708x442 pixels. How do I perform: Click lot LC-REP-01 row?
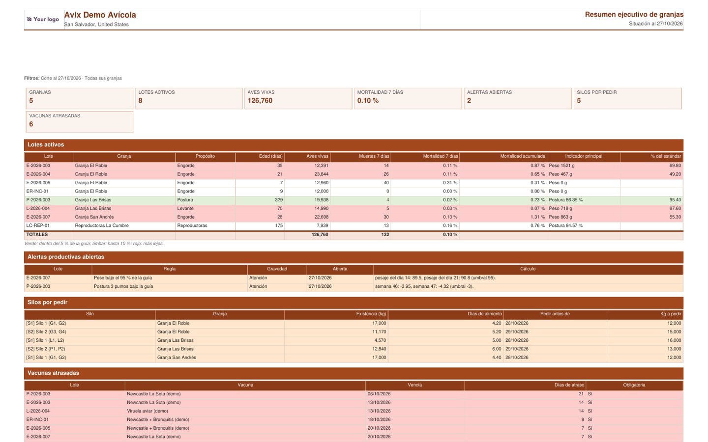point(354,226)
